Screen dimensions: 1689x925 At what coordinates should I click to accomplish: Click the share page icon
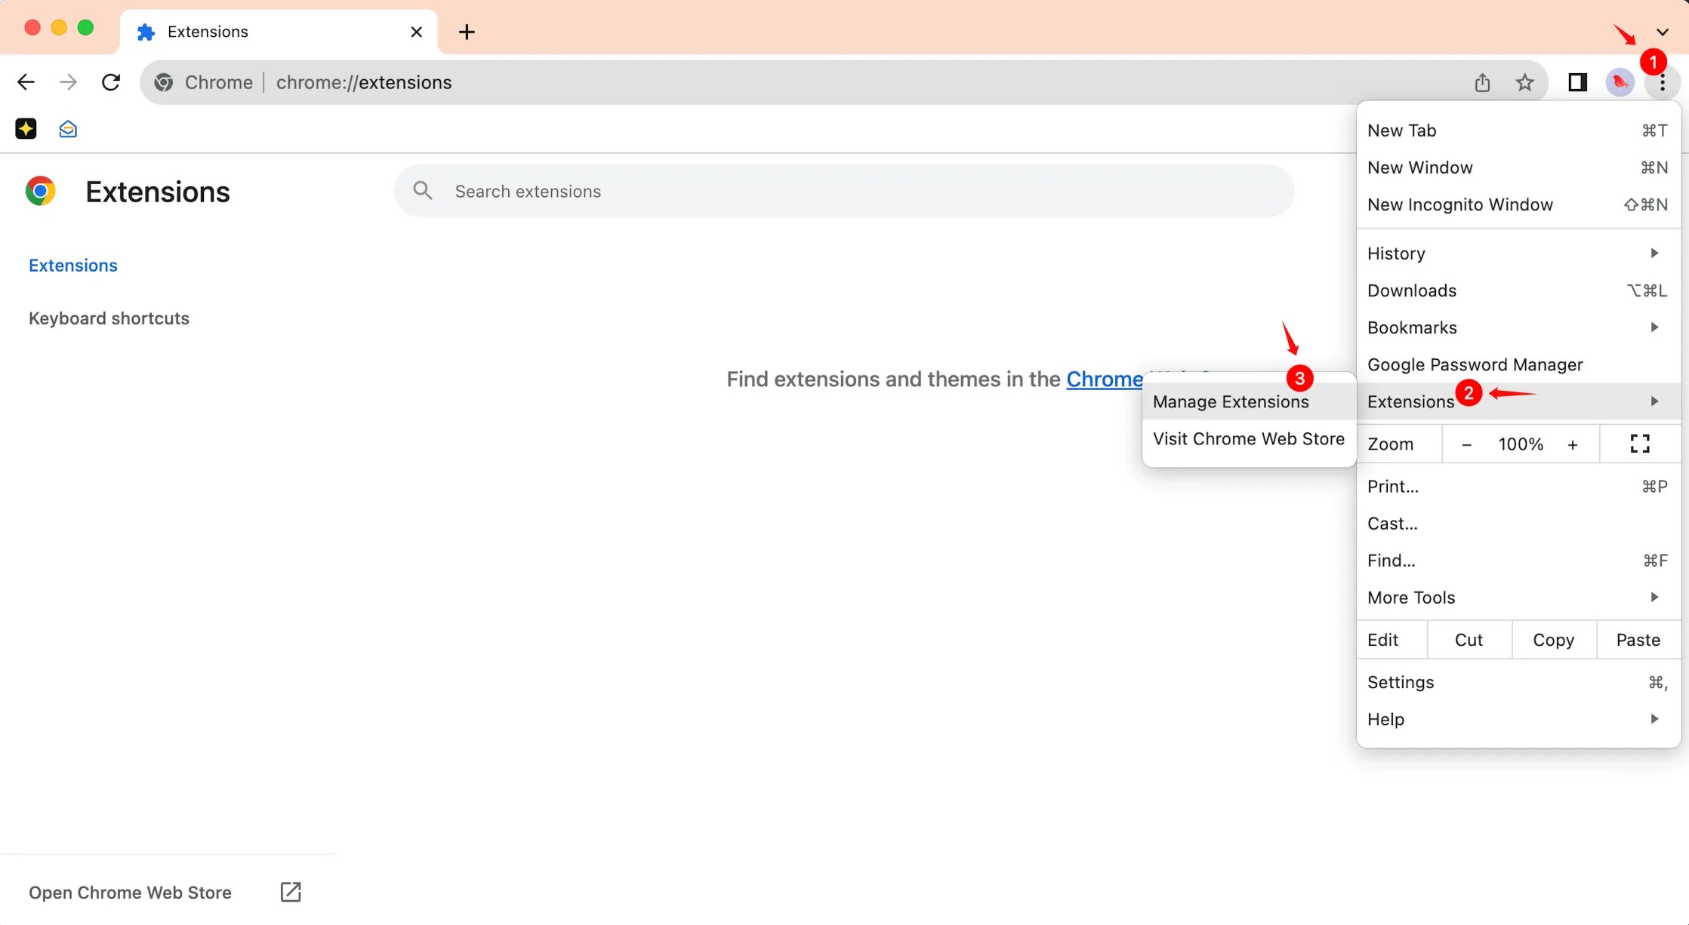point(1482,82)
